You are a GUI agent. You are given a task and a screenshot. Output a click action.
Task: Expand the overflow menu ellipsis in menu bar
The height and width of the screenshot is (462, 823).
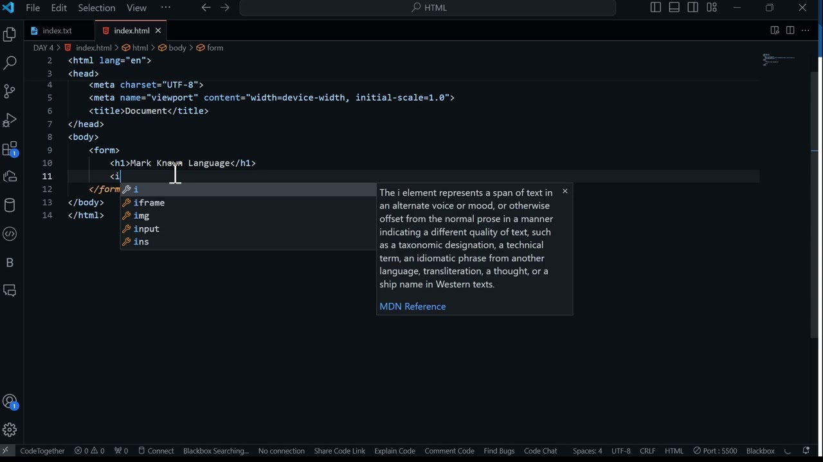[x=166, y=8]
